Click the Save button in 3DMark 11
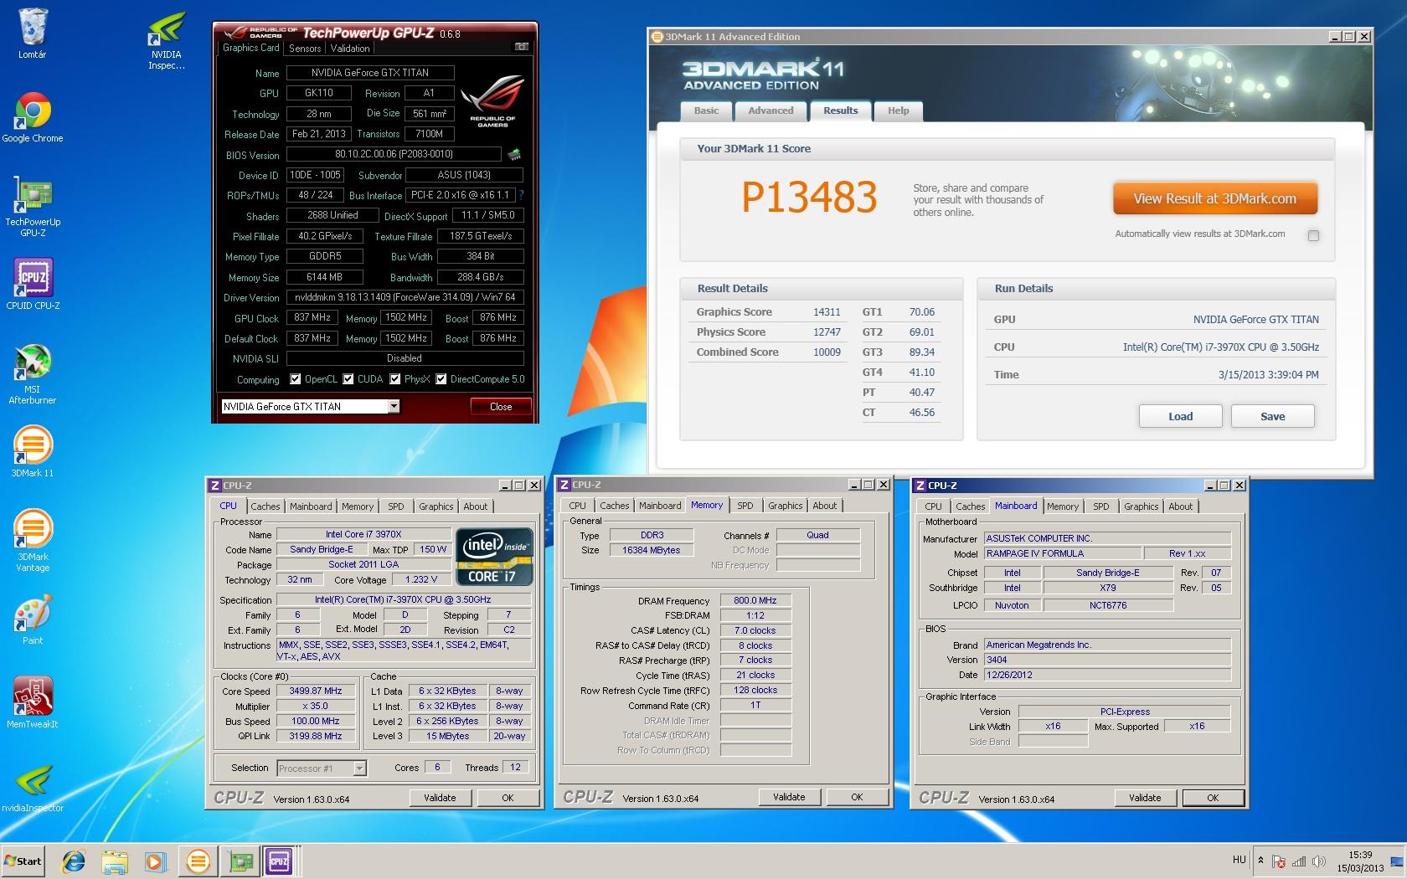The width and height of the screenshot is (1407, 879). (1272, 416)
